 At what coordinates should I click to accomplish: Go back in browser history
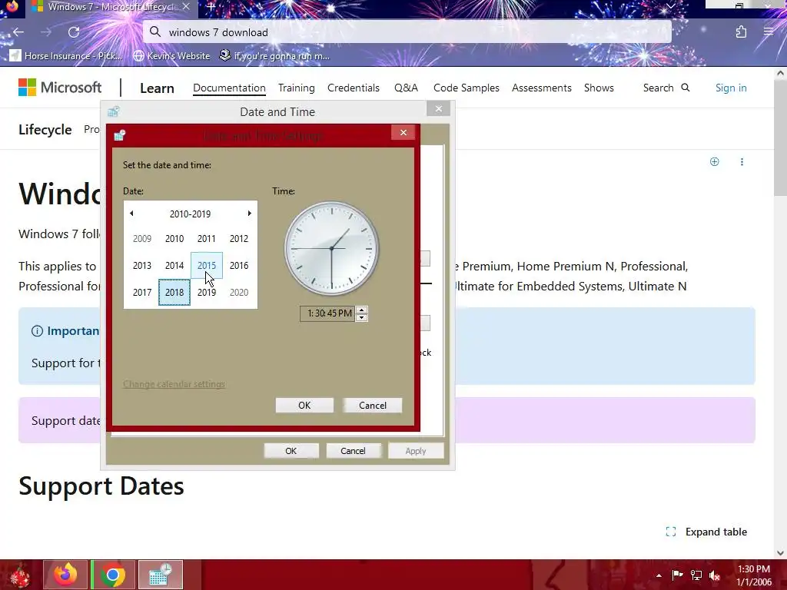pos(18,32)
